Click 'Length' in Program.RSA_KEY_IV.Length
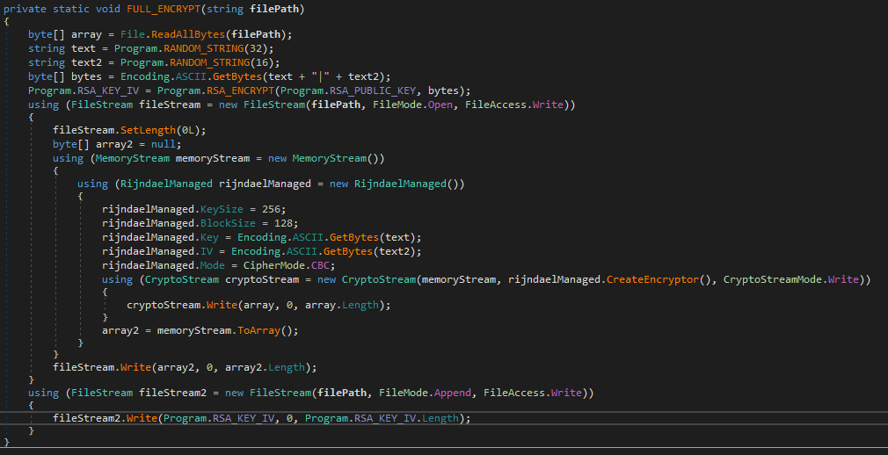Image resolution: width=888 pixels, height=455 pixels. tap(440, 418)
